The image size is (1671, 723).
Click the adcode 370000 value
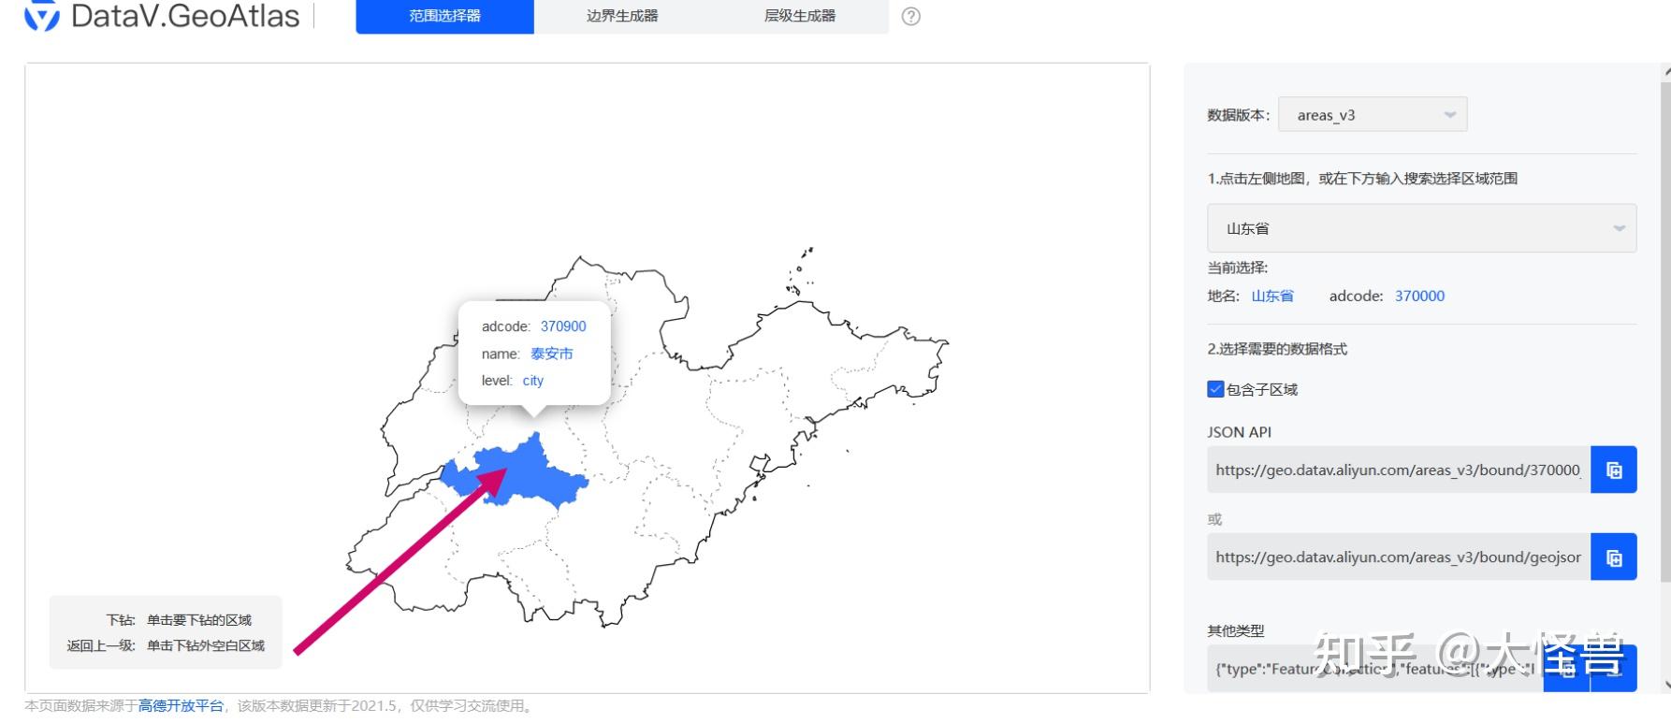(x=1419, y=296)
